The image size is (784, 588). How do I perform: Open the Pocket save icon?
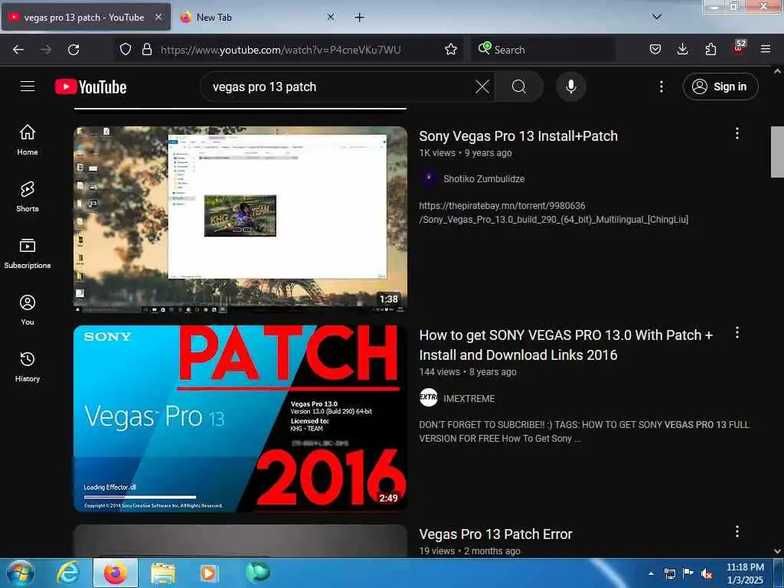tap(655, 49)
